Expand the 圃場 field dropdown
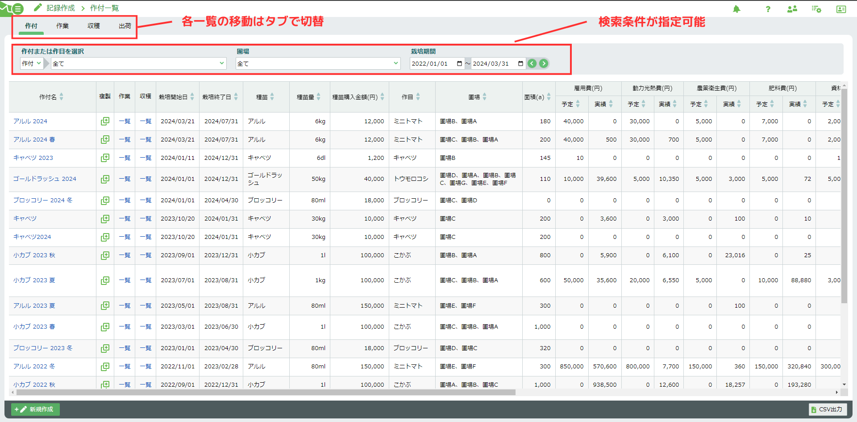857x422 pixels. pos(318,63)
